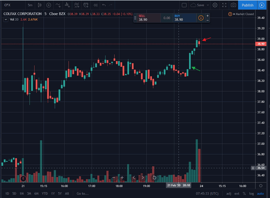This screenshot has height=198, width=270.
Task: Undo the last action
Action: coord(104,5)
